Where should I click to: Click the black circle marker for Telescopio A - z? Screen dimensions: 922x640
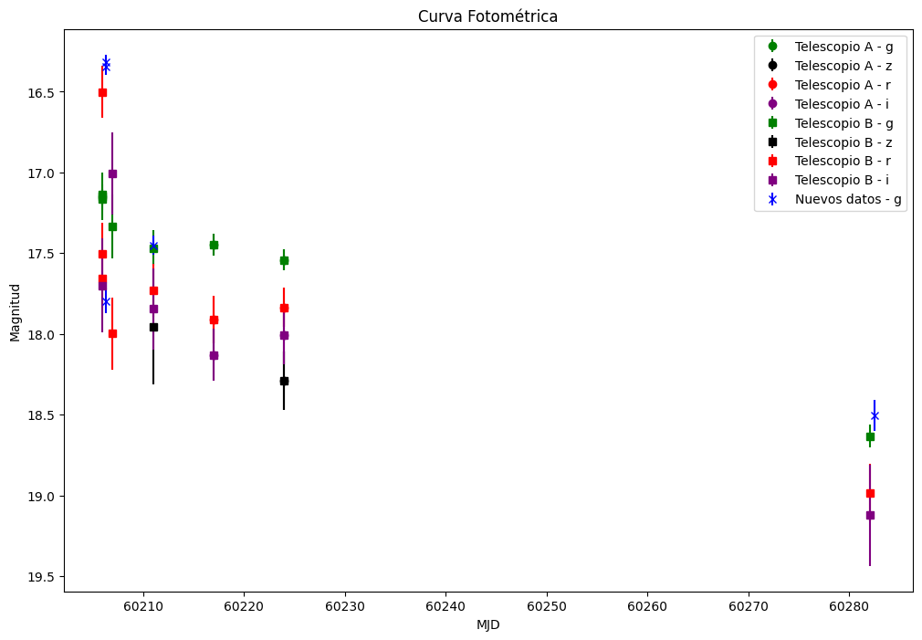coord(772,66)
